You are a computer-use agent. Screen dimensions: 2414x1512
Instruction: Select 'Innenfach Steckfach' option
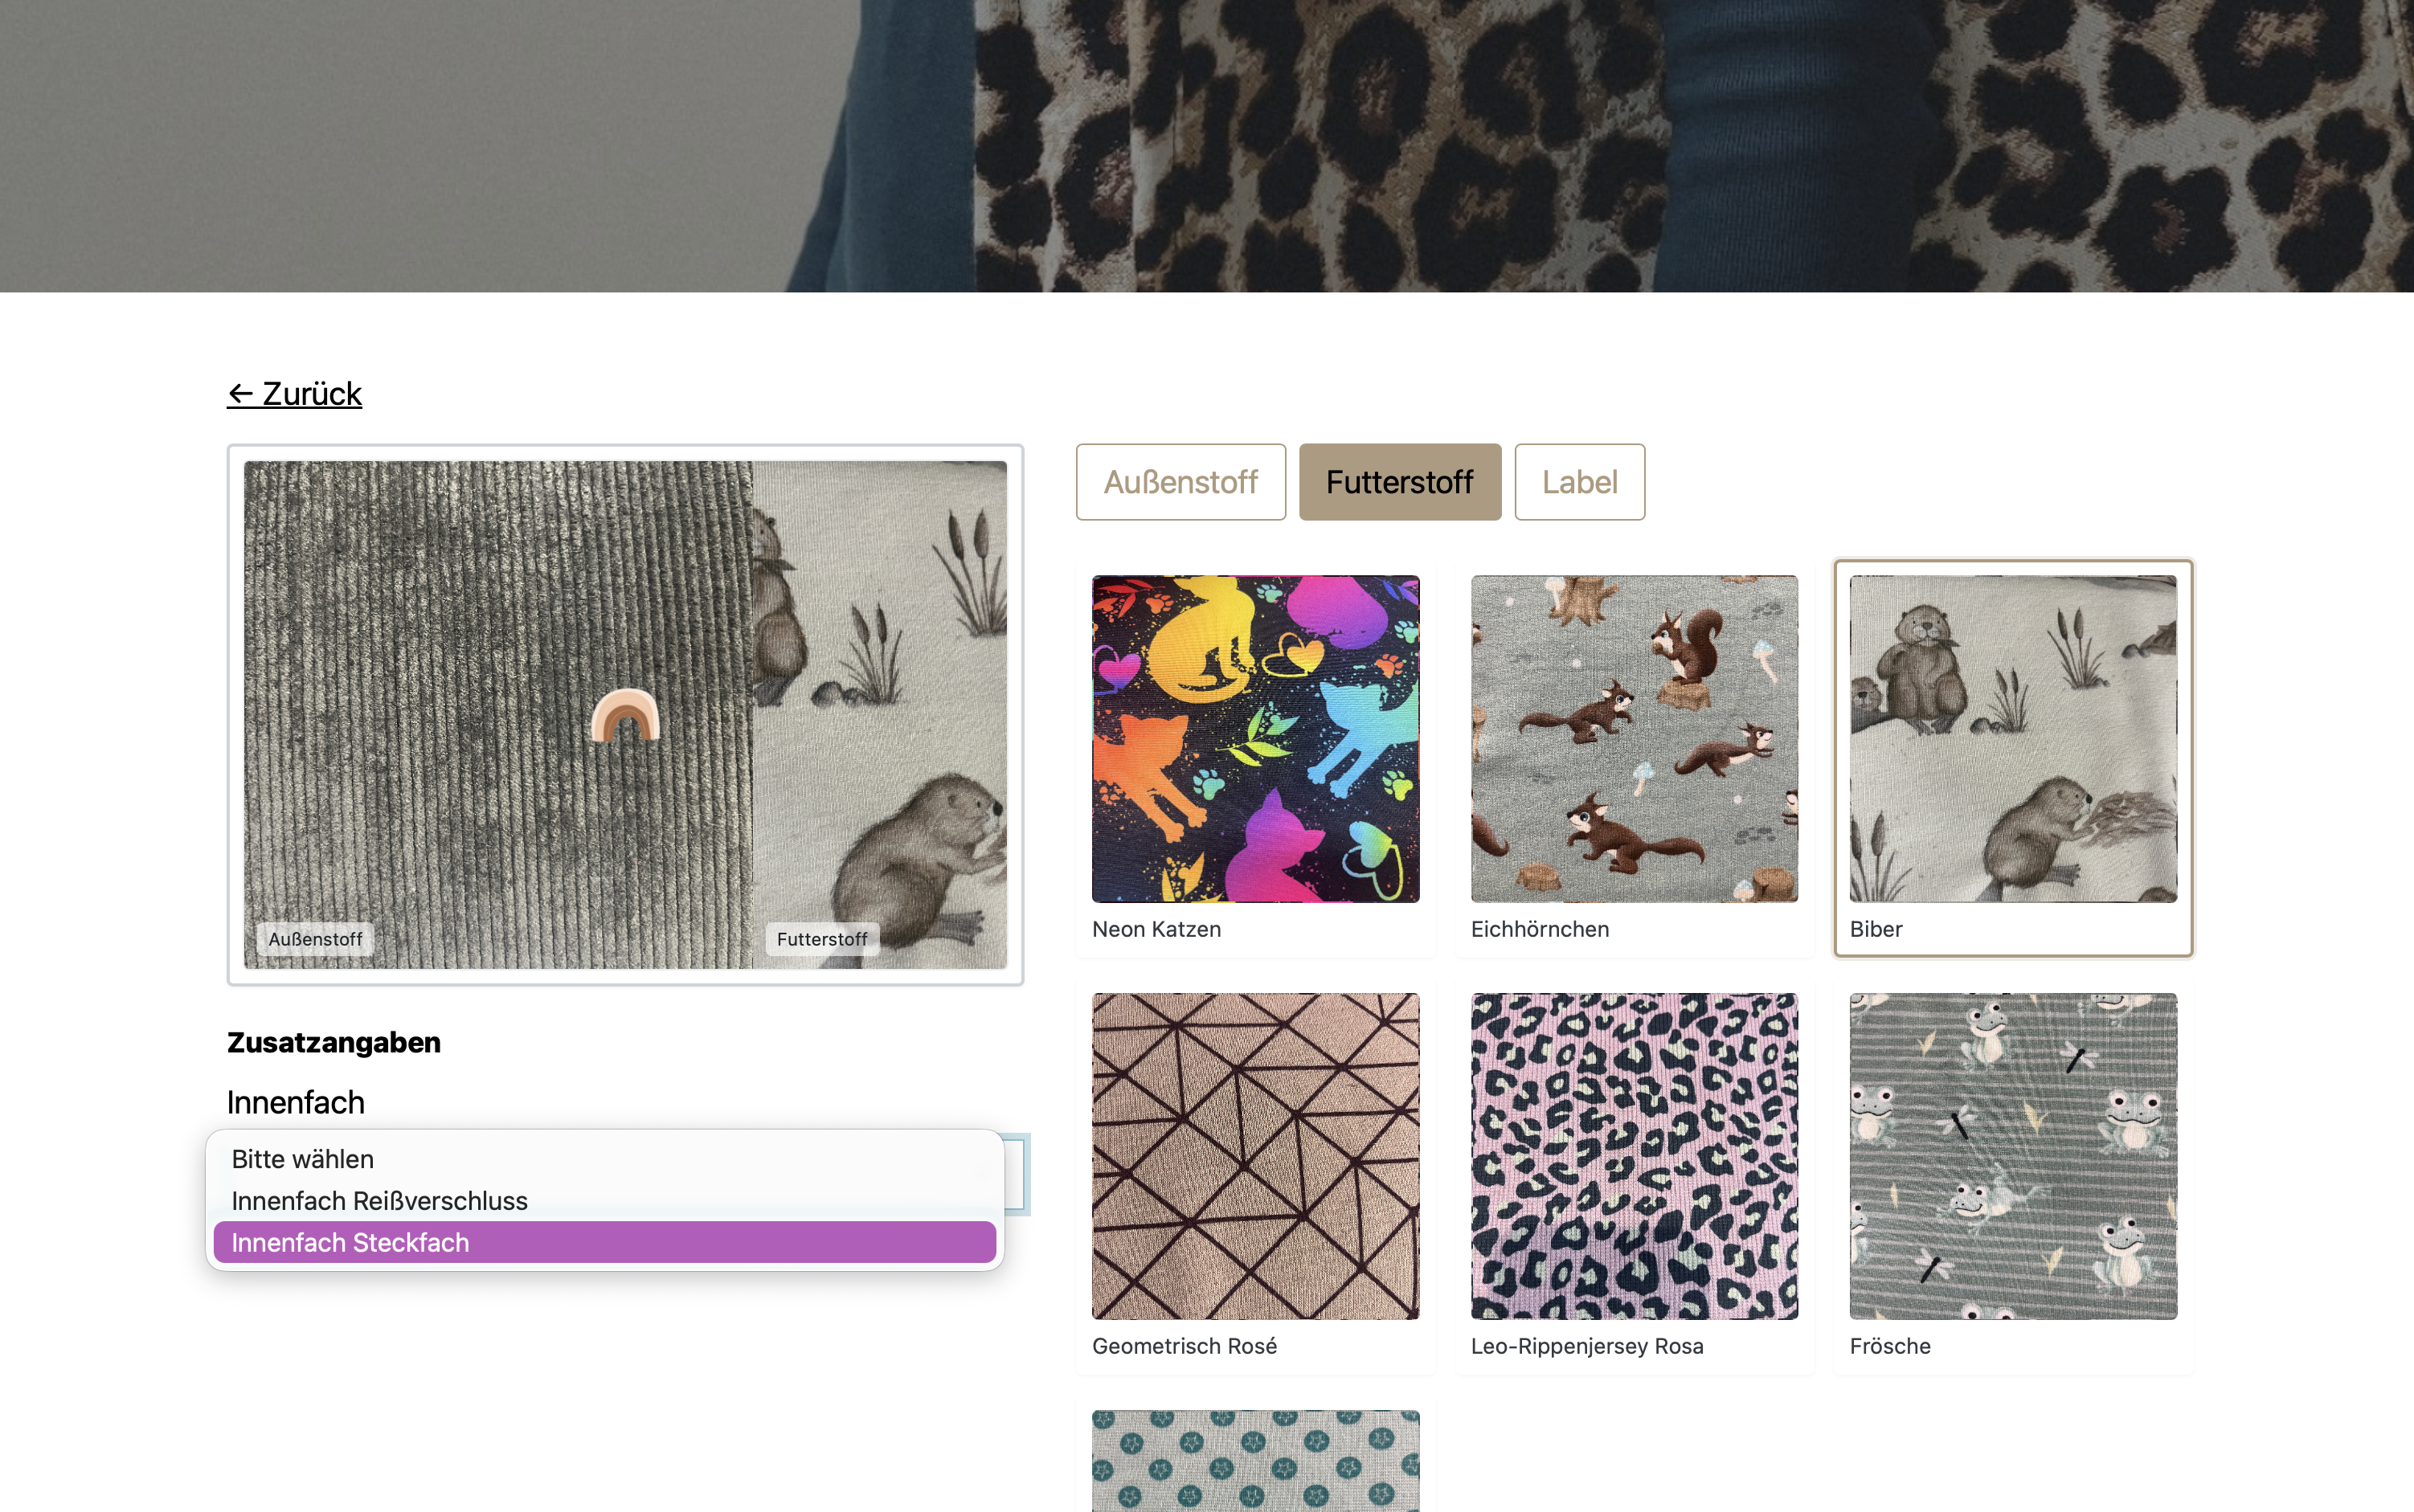604,1243
